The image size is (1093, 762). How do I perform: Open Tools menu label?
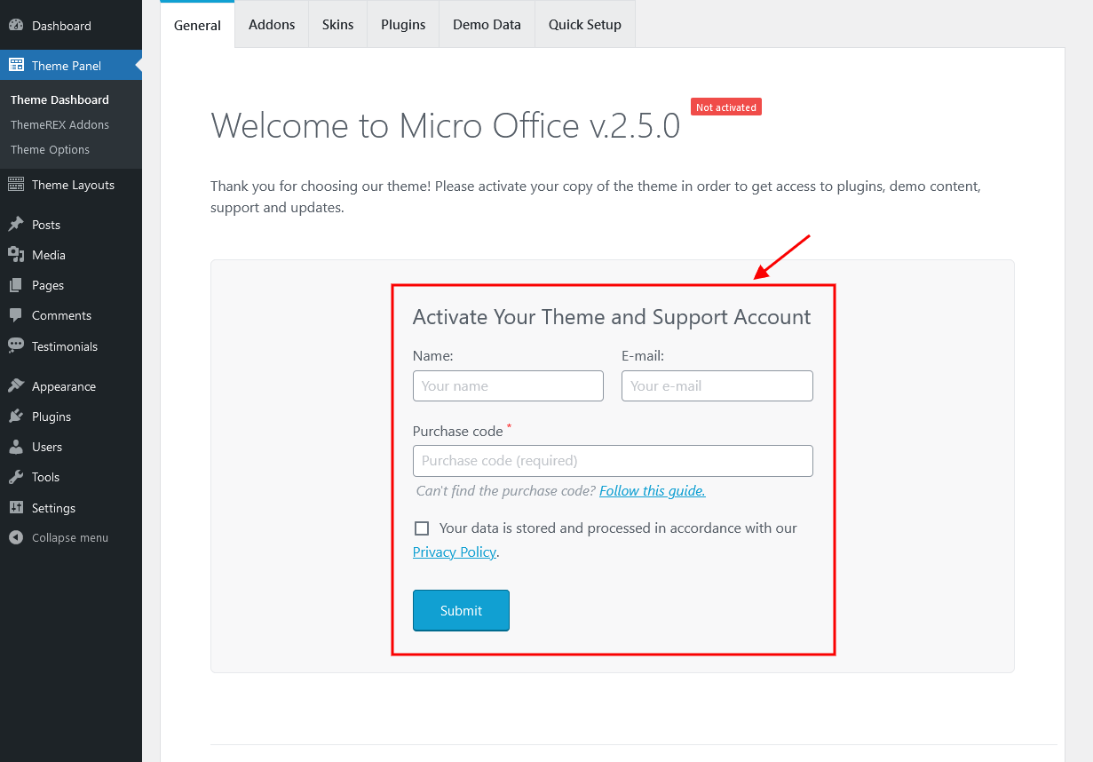(x=45, y=477)
